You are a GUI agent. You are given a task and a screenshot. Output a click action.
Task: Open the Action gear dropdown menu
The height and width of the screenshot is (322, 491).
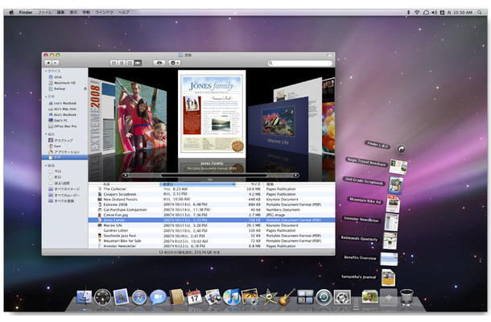[175, 62]
